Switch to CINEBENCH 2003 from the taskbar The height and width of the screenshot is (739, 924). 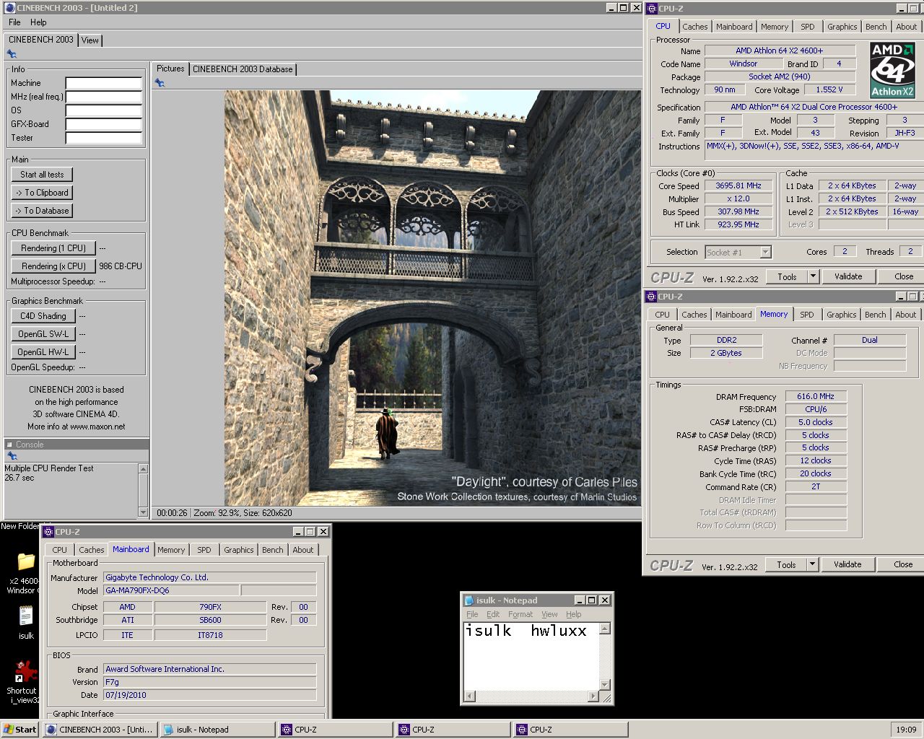[100, 730]
